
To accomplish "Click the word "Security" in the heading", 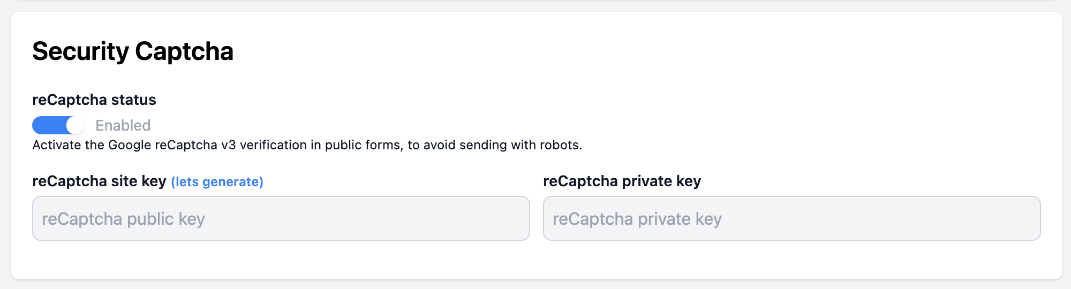I will point(80,51).
